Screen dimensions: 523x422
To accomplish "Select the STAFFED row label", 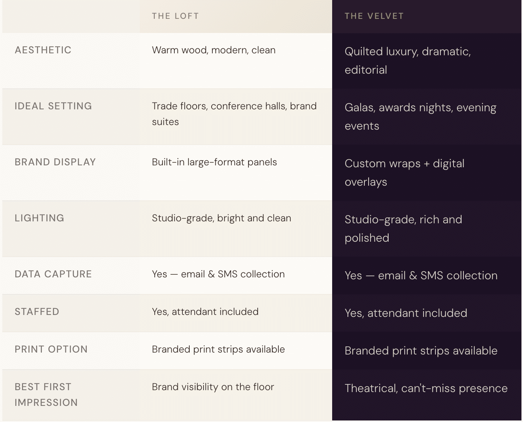I will click(37, 312).
